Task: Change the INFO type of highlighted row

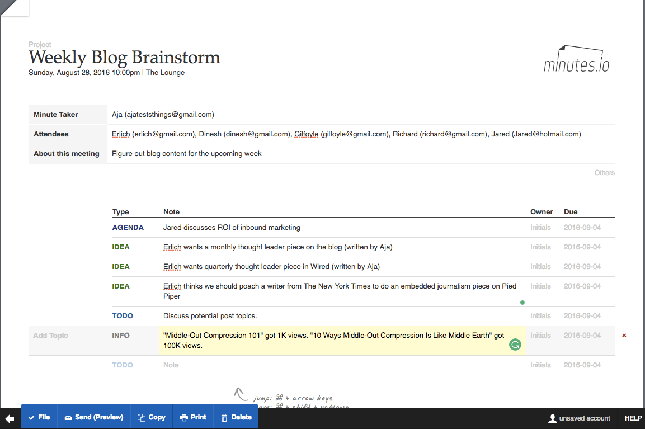Action: coord(121,336)
